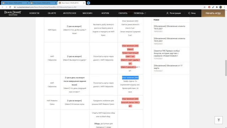Open the ИНТЕРЕСНОЕ menu
This screenshot has height=128, width=227.
(70, 13)
